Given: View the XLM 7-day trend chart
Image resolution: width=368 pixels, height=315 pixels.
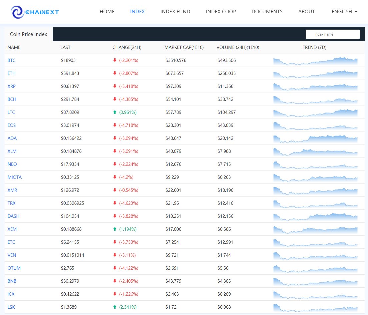Looking at the screenshot, I should [315, 152].
